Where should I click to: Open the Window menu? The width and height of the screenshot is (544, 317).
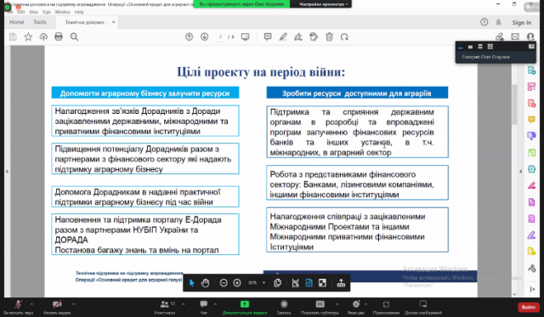coord(62,12)
